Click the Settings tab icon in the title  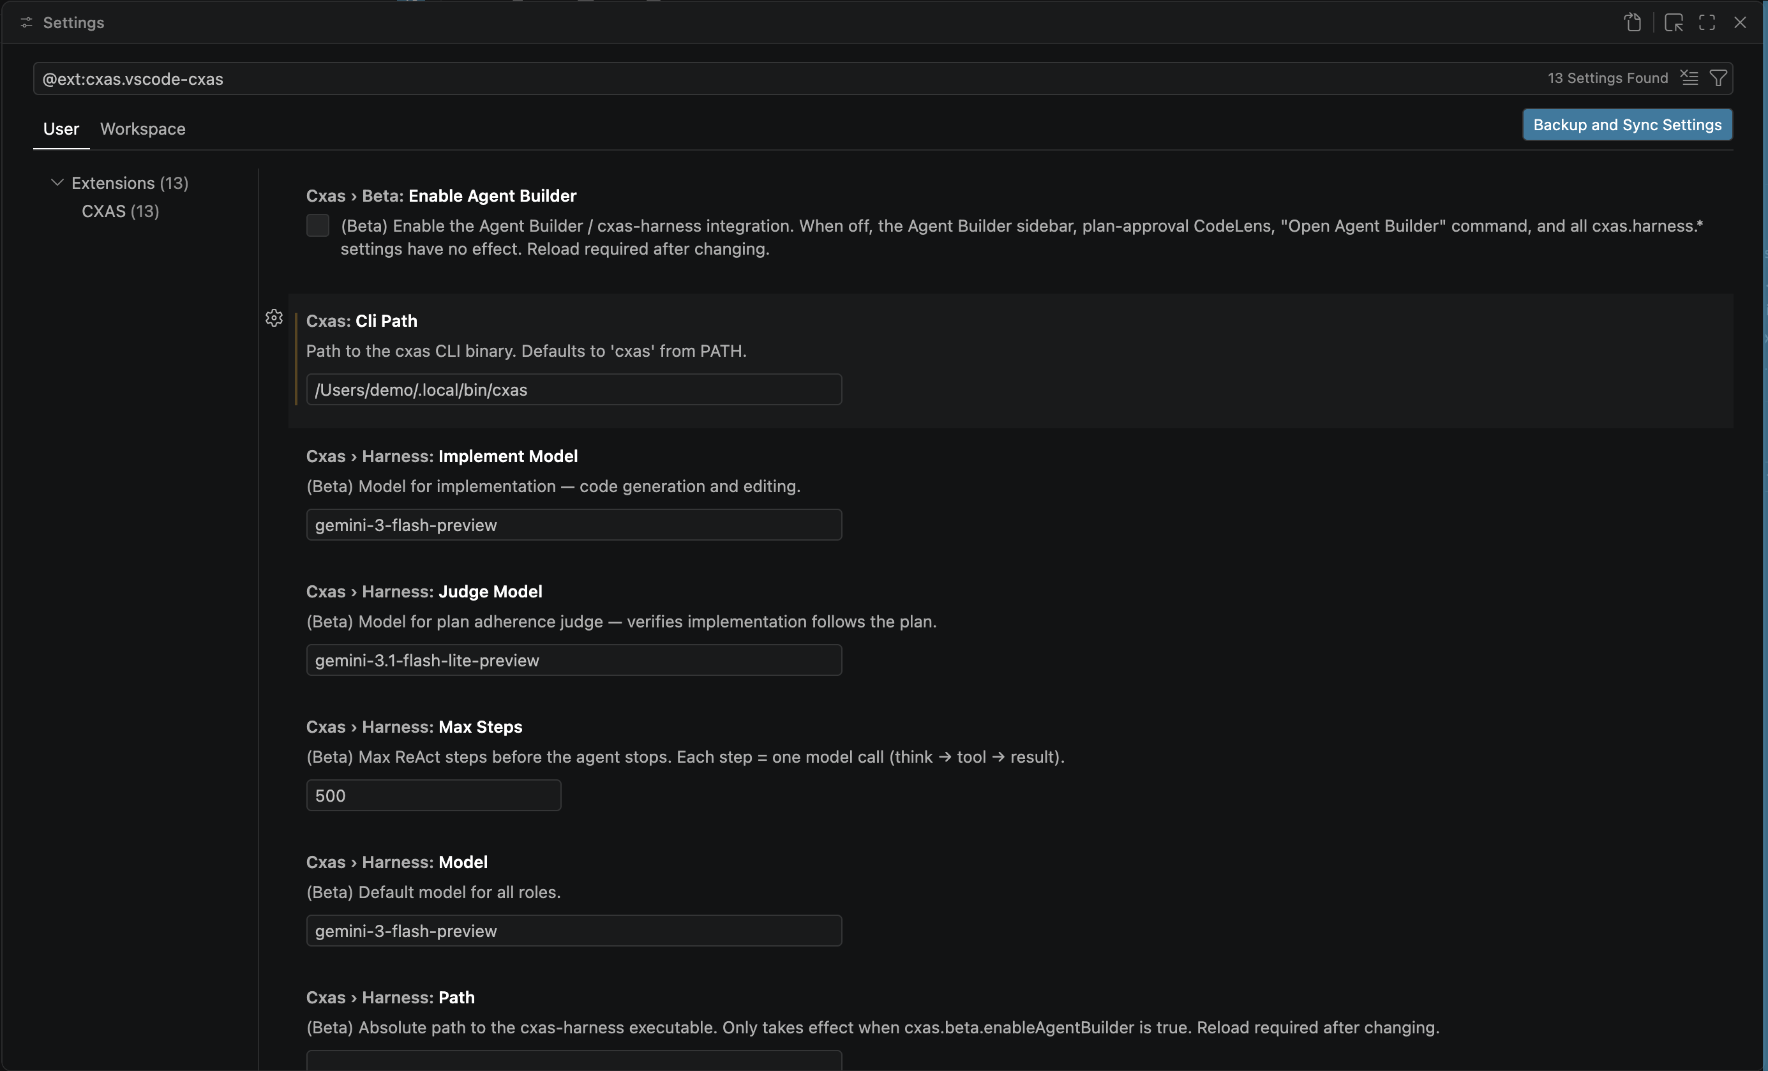point(27,22)
